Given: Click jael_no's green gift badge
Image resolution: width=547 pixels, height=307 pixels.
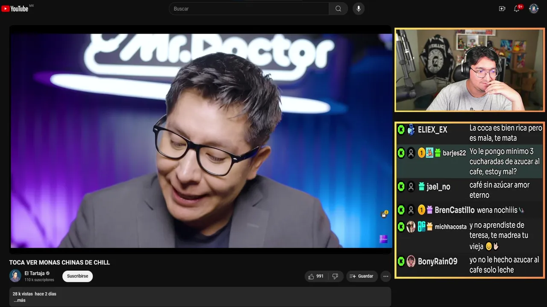Looking at the screenshot, I should coord(421,187).
